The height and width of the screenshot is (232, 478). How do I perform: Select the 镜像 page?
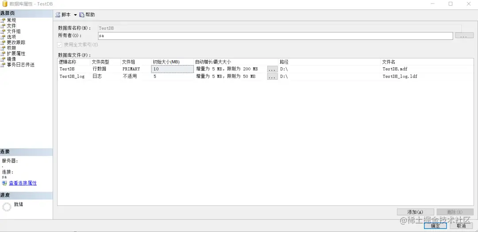coord(11,59)
